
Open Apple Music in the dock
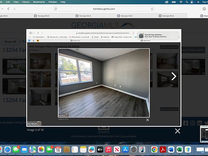[x=108, y=149]
